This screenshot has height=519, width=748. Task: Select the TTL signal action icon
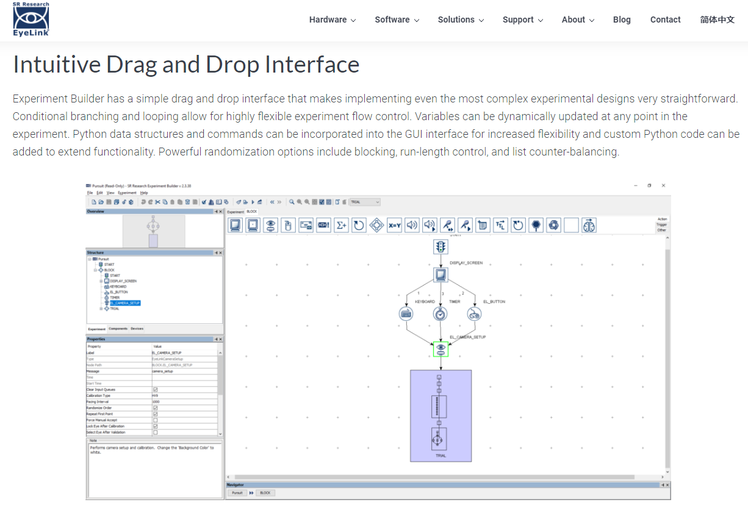click(x=501, y=226)
